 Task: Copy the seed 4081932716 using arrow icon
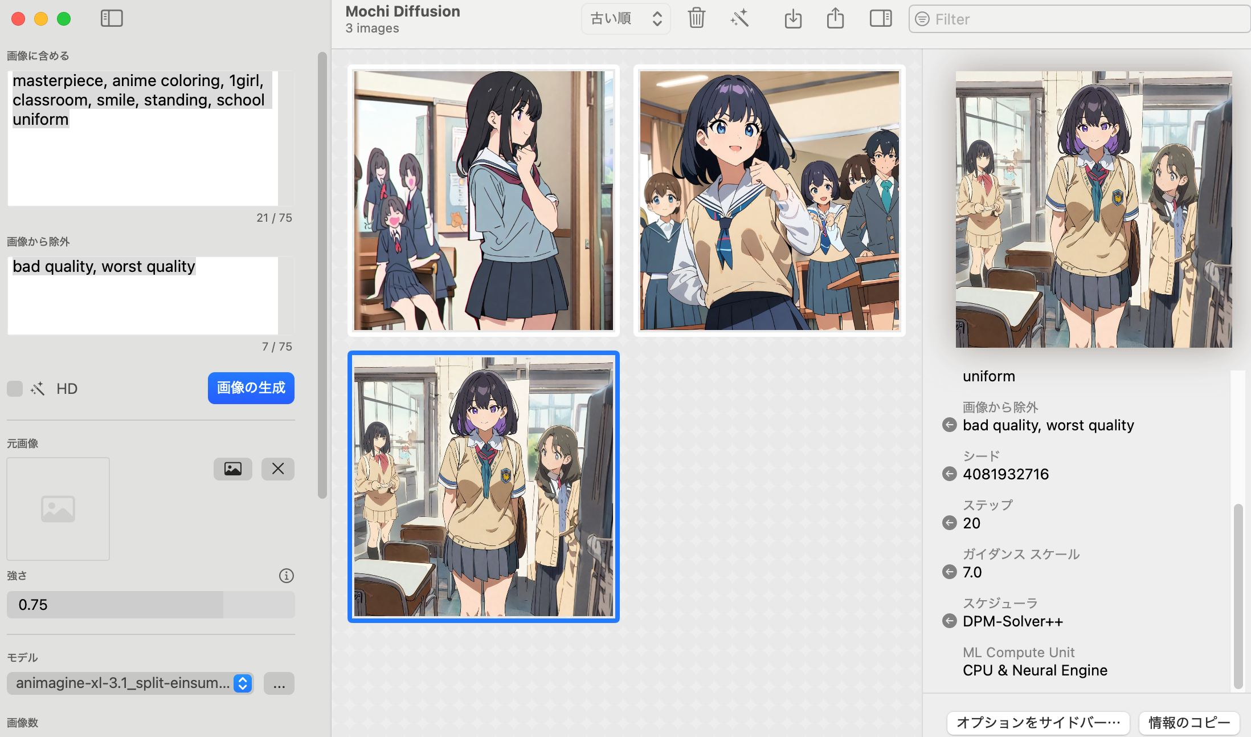click(949, 474)
